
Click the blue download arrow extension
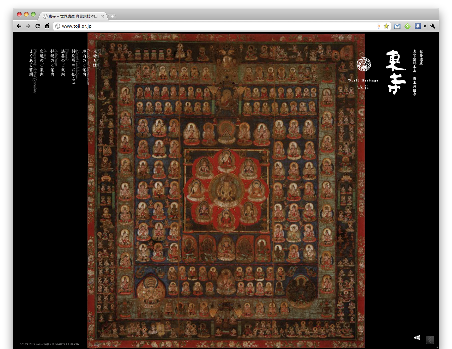418,26
